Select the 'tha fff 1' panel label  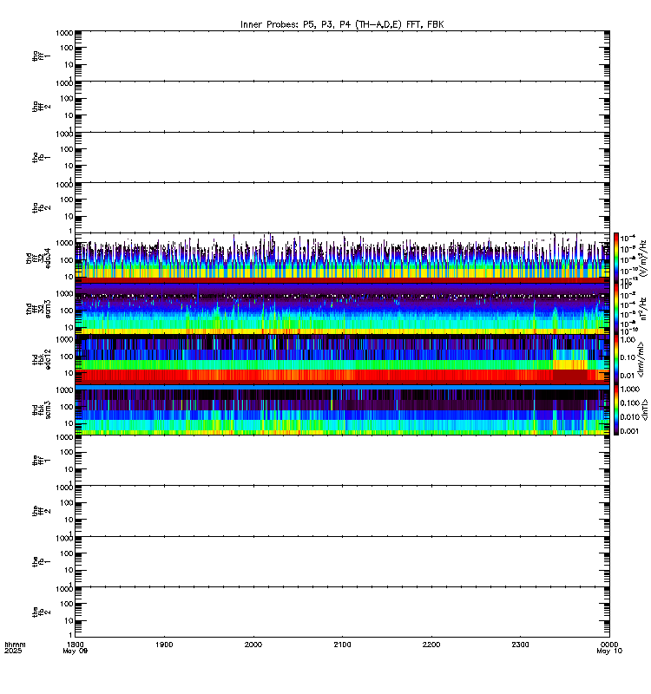pyautogui.click(x=41, y=56)
